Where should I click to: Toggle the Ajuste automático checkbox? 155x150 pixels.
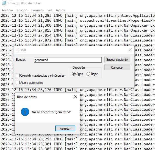coord(18,82)
